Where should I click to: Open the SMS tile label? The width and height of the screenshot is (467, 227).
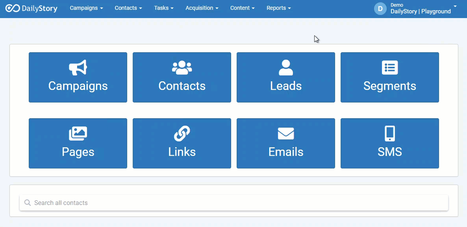pyautogui.click(x=389, y=152)
